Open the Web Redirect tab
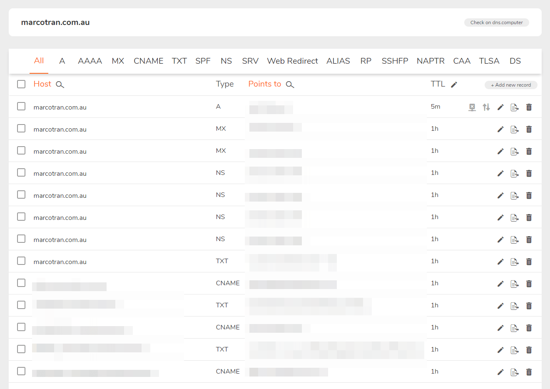Screen dimensions: 550x389 [x=292, y=61]
